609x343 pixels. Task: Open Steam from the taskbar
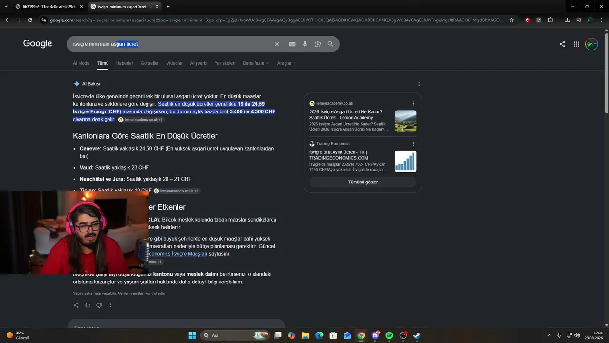tap(417, 335)
